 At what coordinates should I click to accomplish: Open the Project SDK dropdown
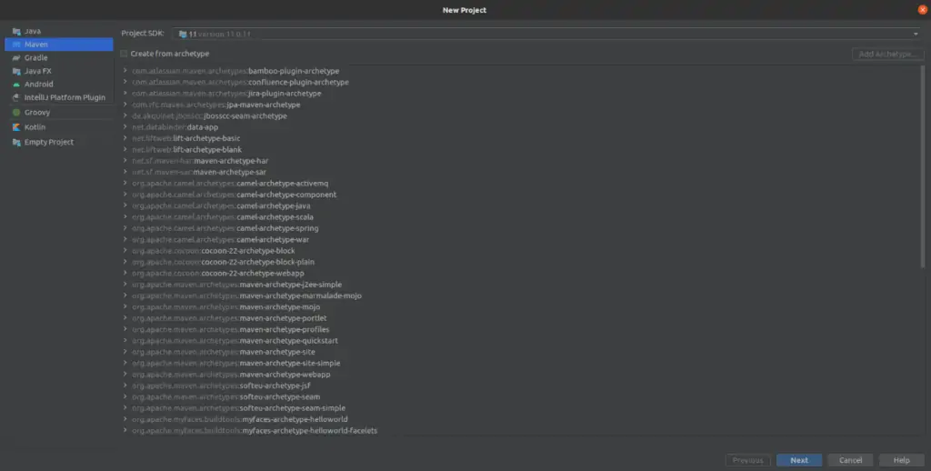(x=546, y=34)
